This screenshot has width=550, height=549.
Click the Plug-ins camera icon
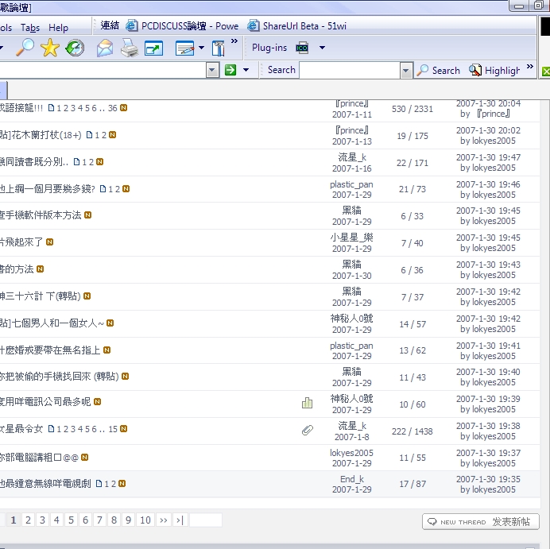[x=302, y=48]
